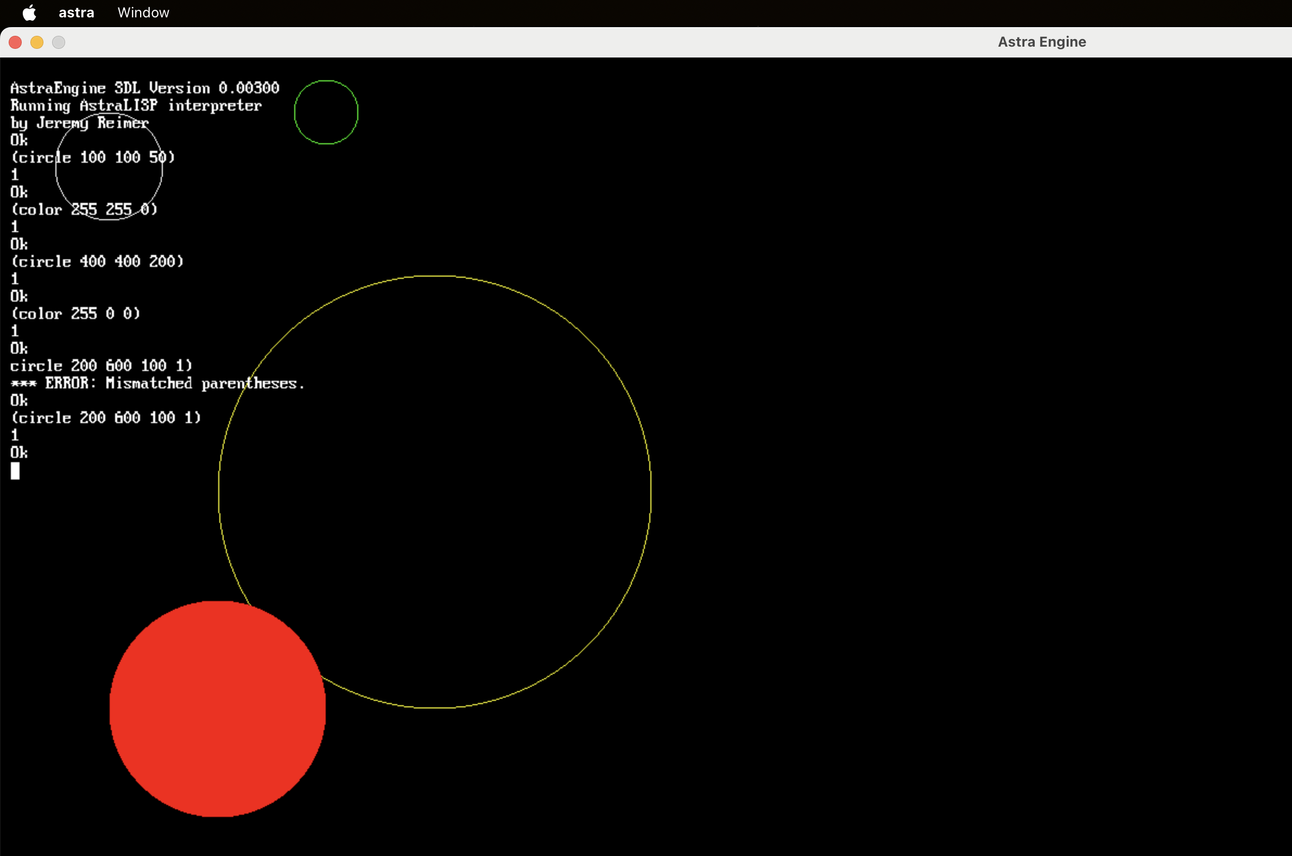Click the red filled circle
Image resolution: width=1292 pixels, height=856 pixels.
pyautogui.click(x=218, y=708)
